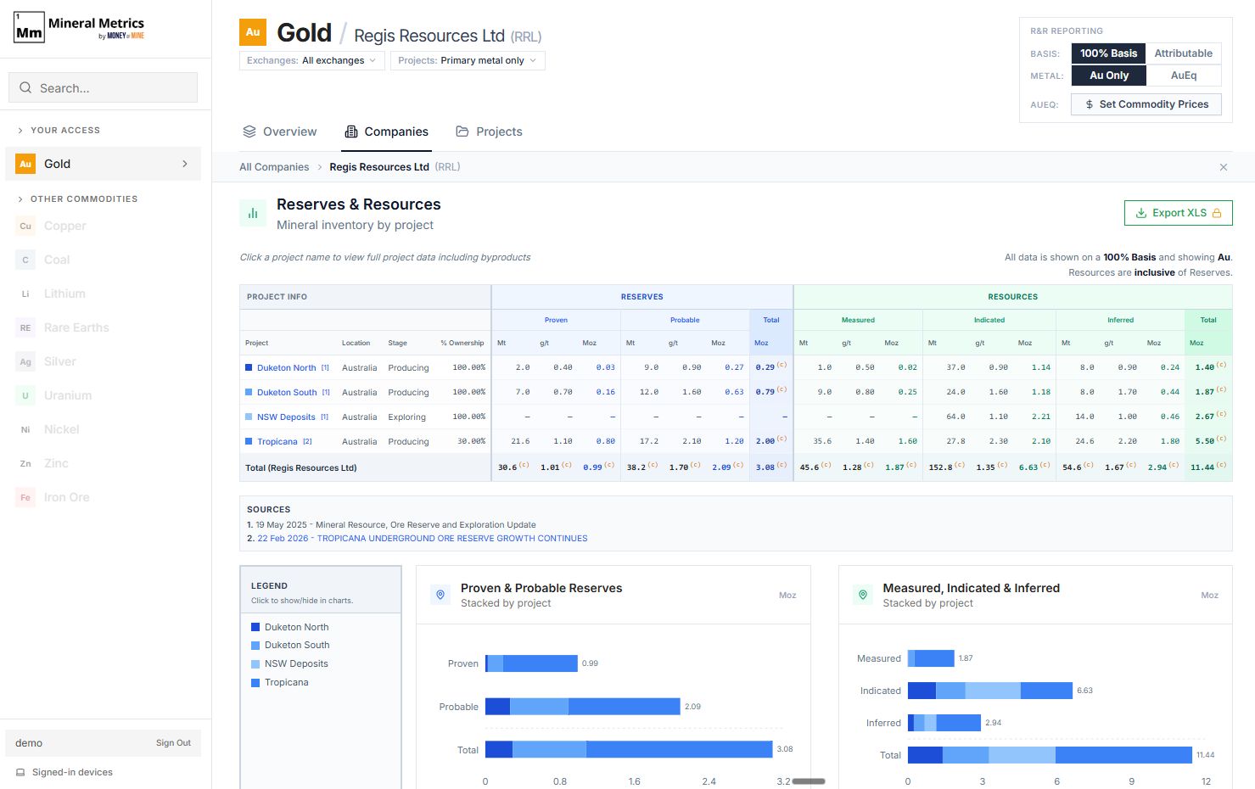Open Signed-in devices
The width and height of the screenshot is (1255, 789).
pos(64,772)
